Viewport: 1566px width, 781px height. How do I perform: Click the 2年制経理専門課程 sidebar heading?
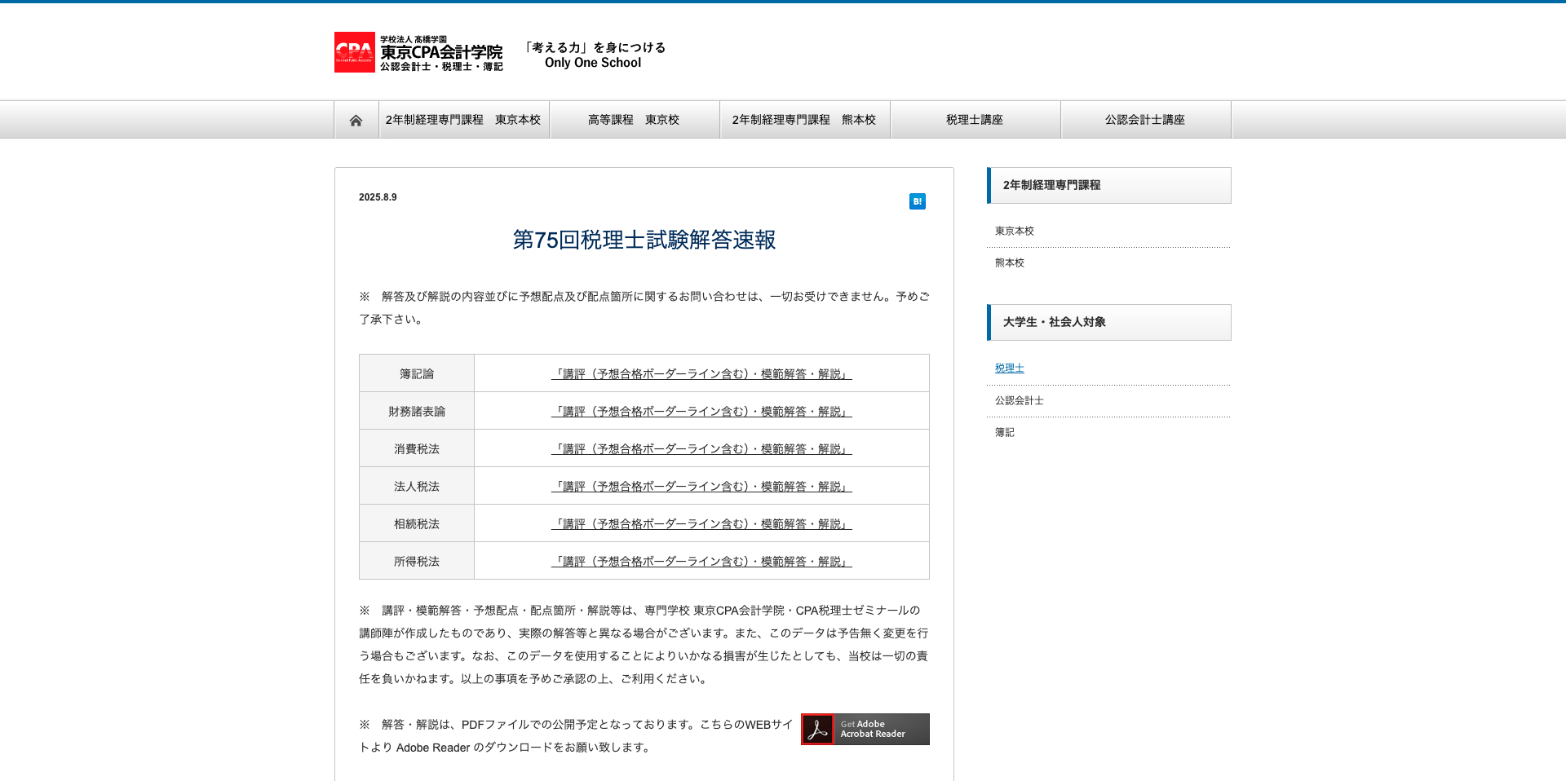pyautogui.click(x=1109, y=186)
